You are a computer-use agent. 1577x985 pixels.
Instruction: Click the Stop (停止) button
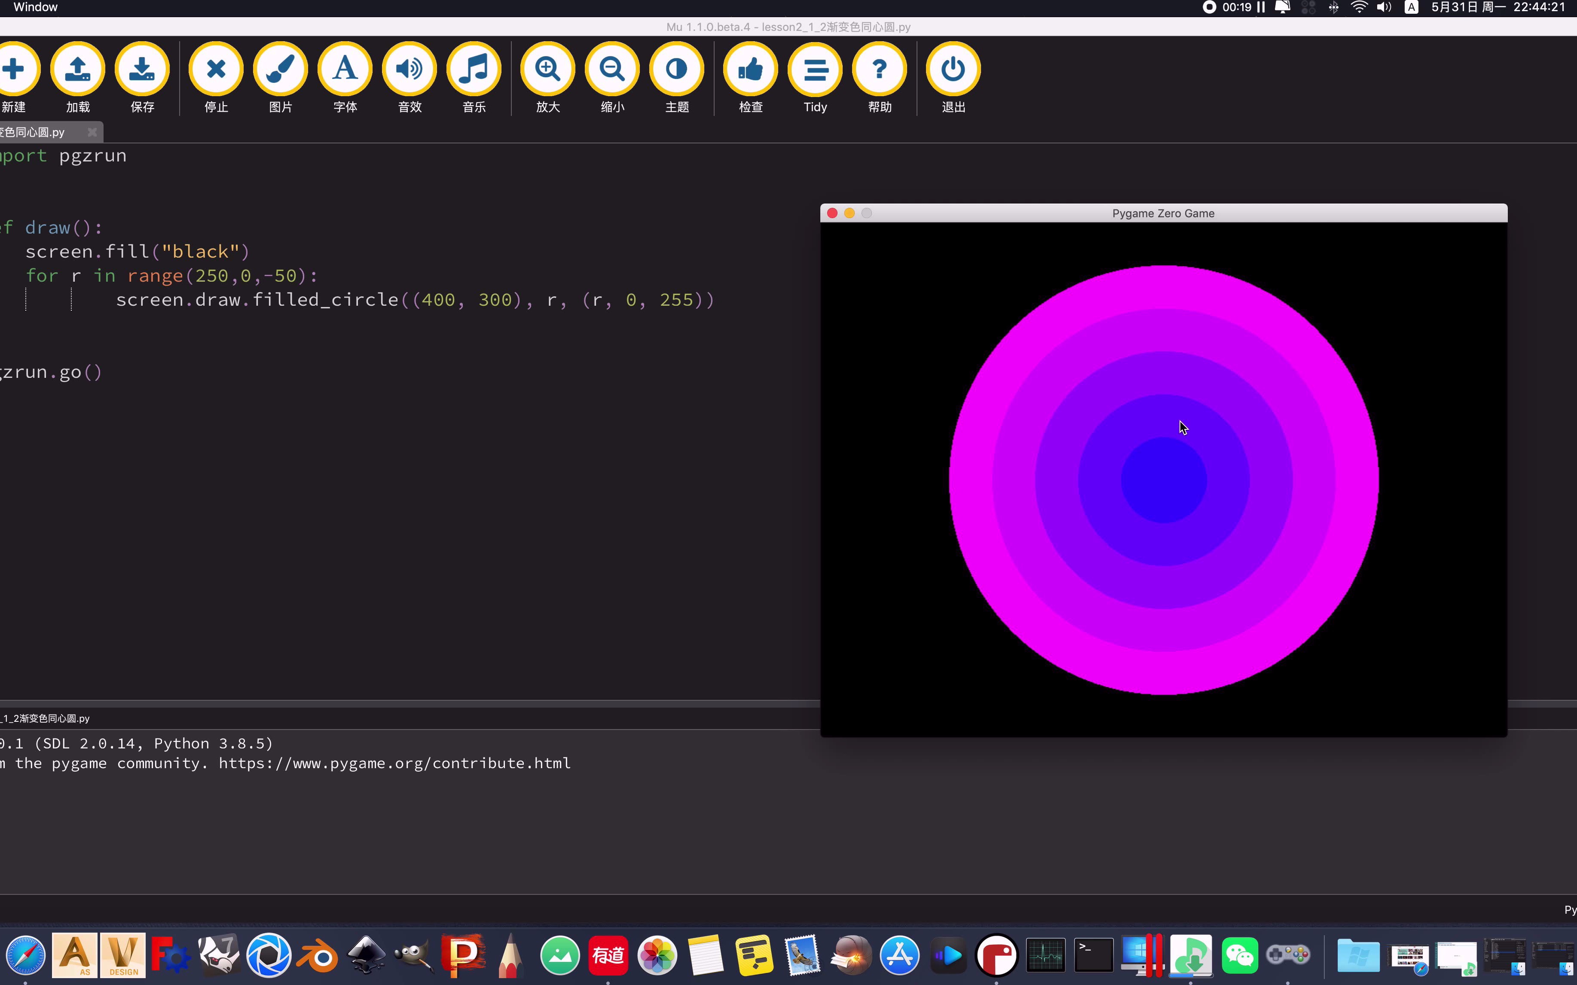[x=216, y=69]
